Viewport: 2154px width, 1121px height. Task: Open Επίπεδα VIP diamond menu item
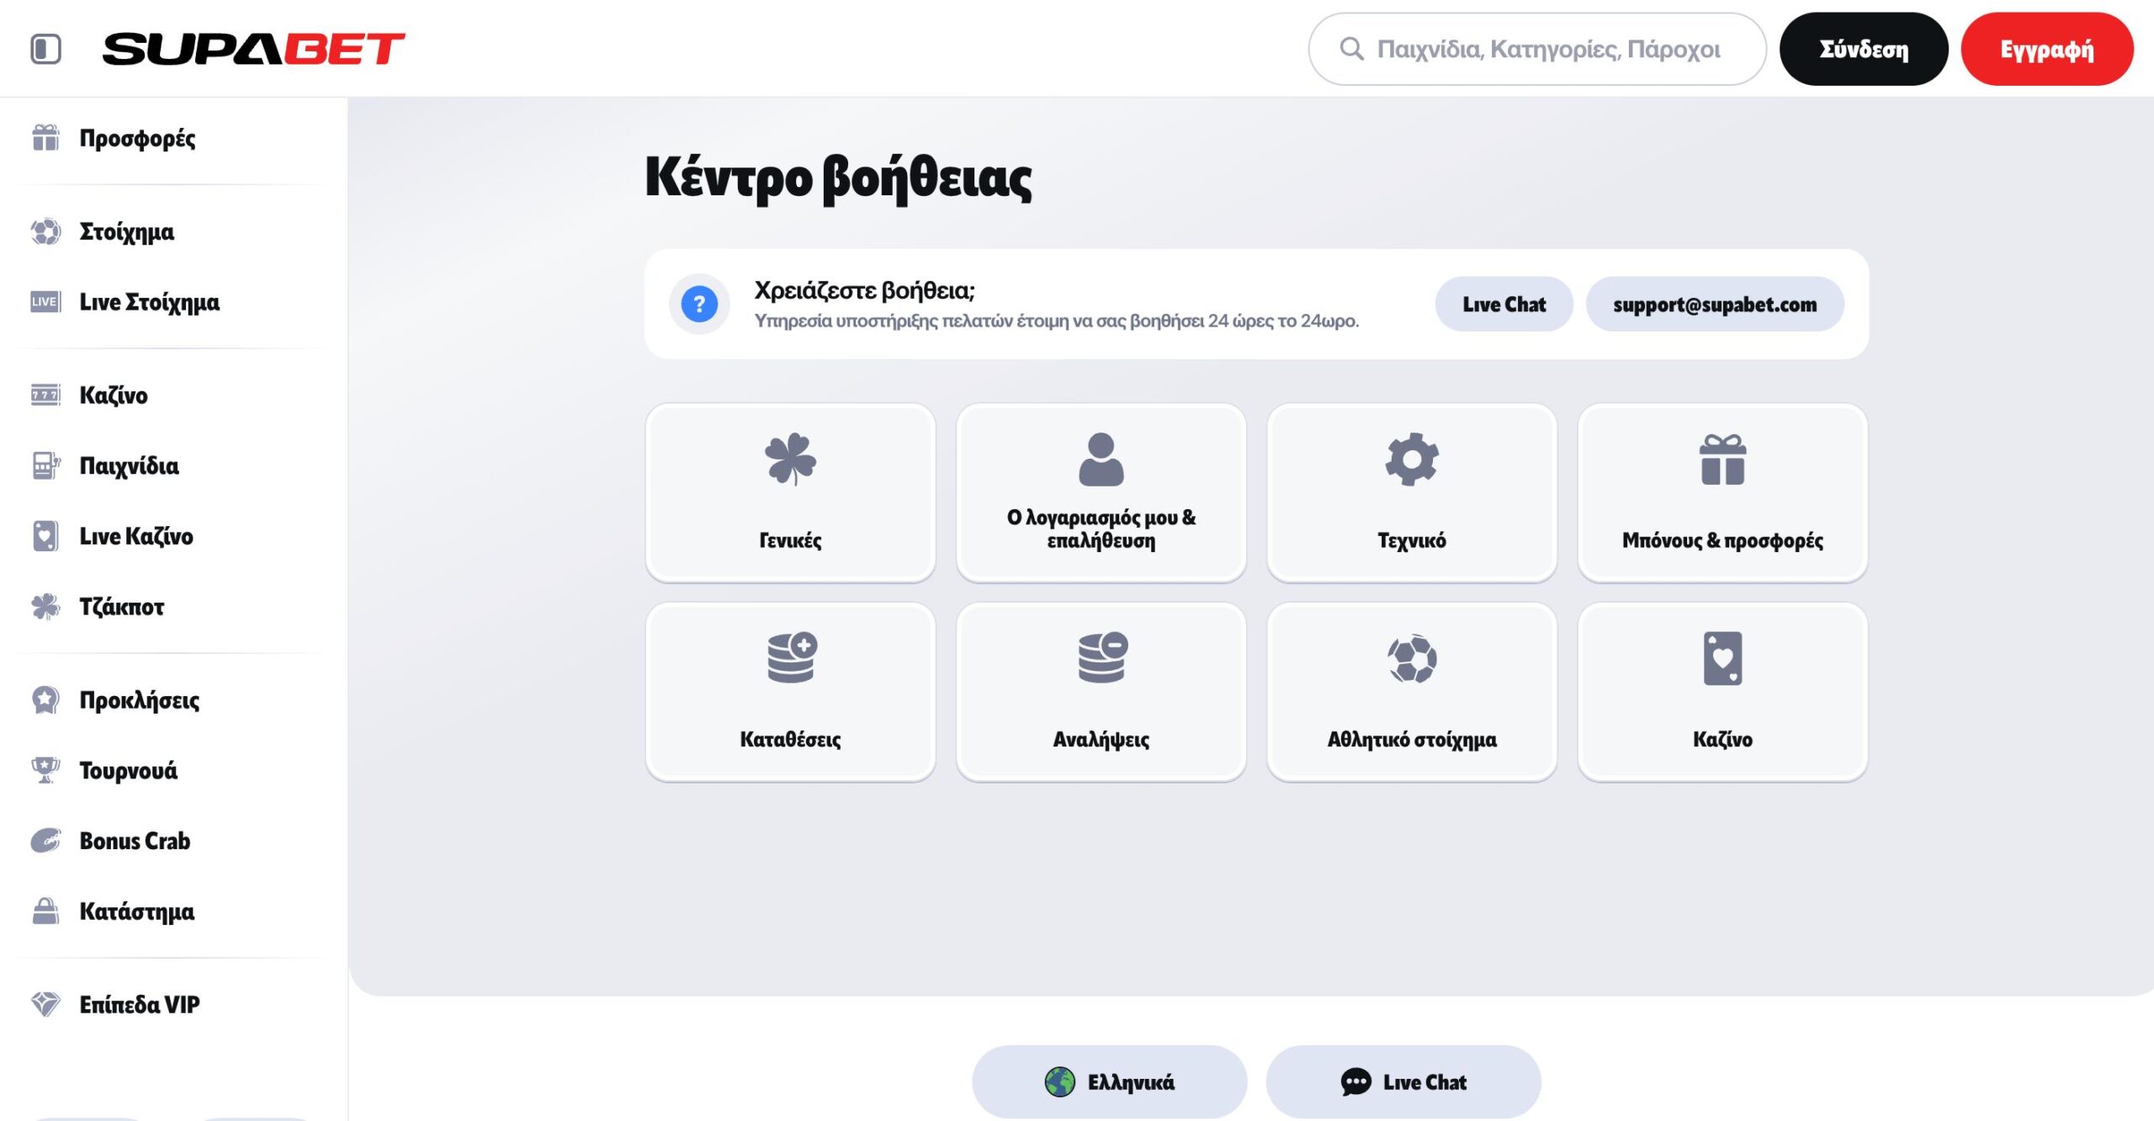click(x=139, y=1004)
